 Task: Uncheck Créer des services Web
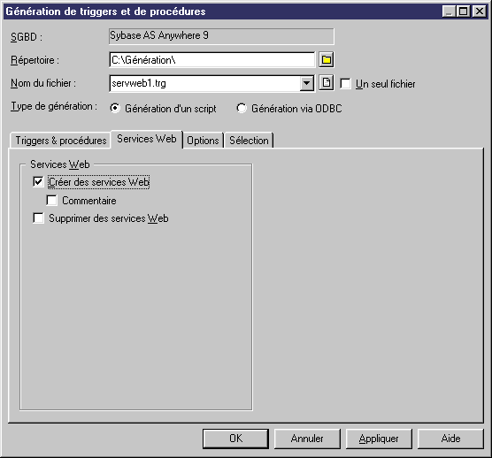click(38, 182)
